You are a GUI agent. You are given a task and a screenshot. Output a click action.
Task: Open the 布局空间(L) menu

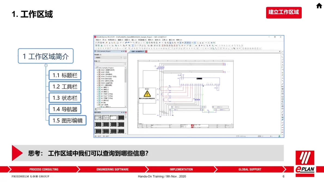112,40
